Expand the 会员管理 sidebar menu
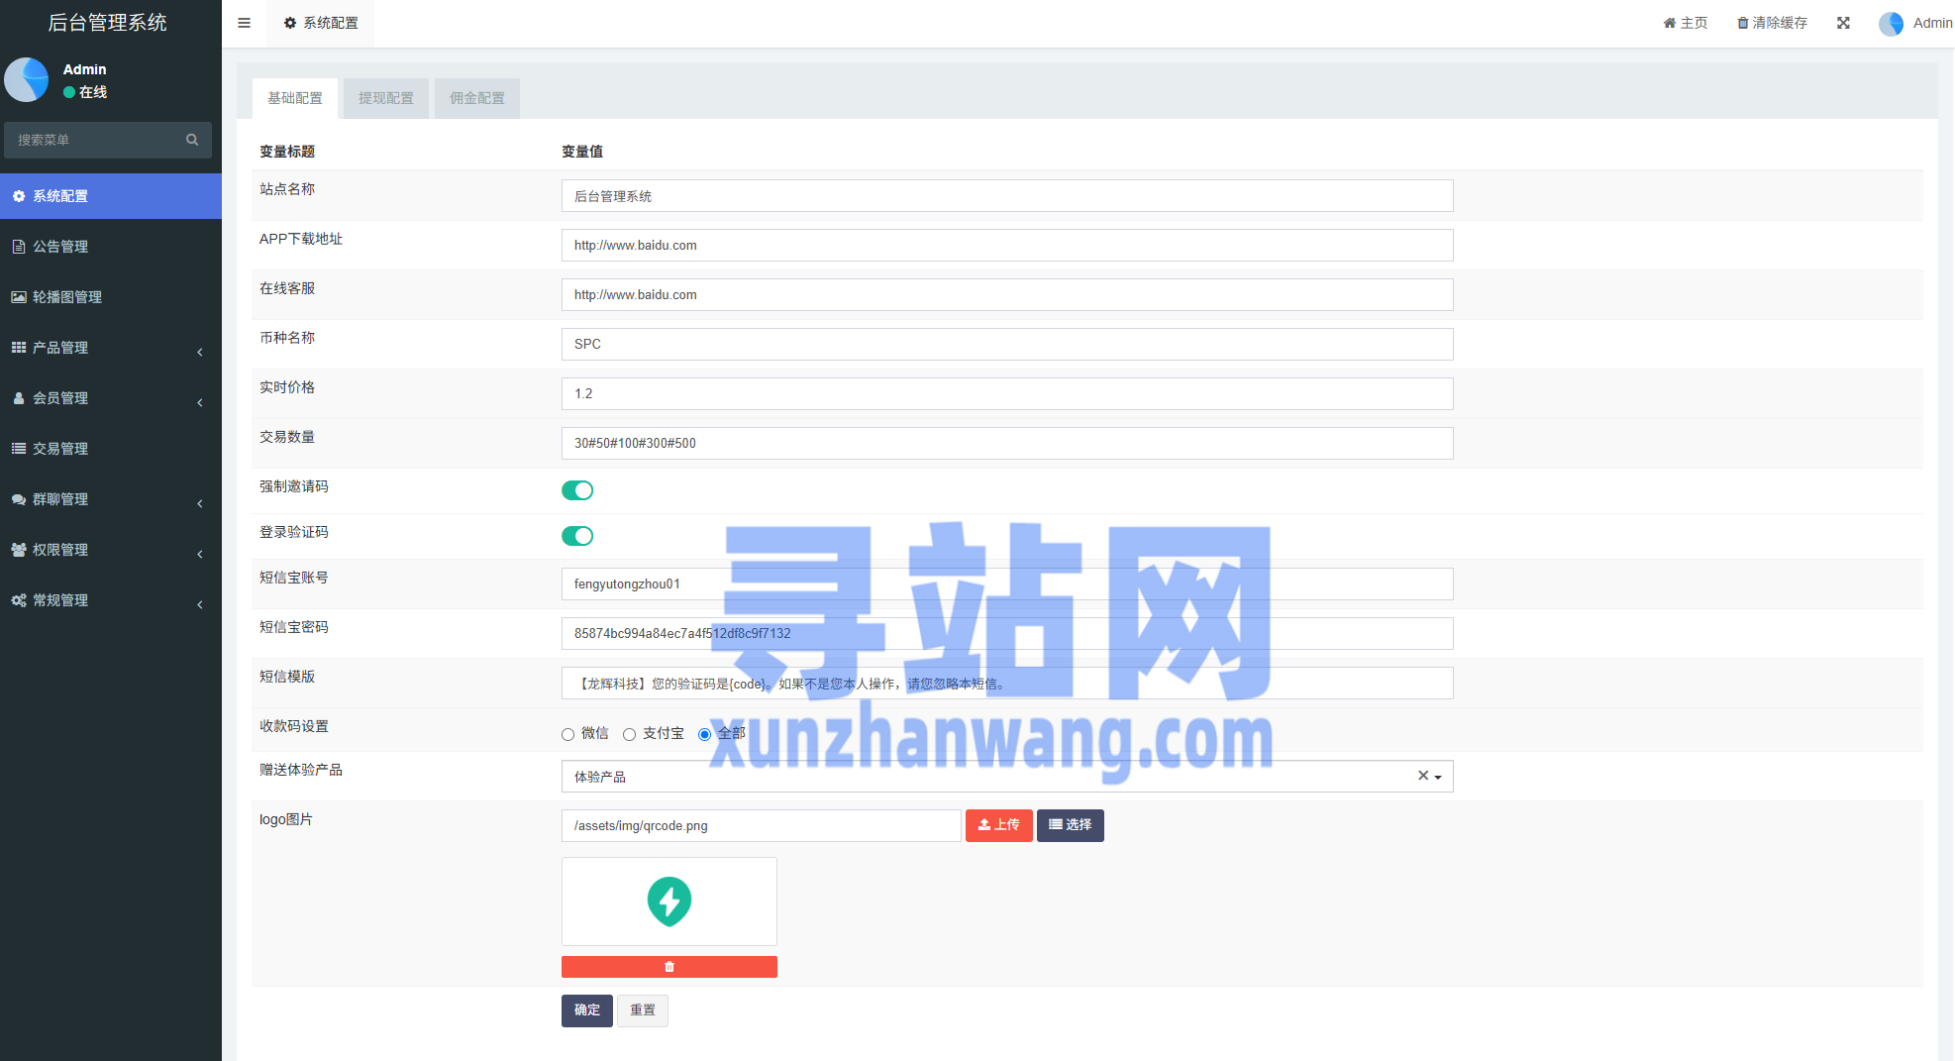1955x1061 pixels. coord(109,398)
